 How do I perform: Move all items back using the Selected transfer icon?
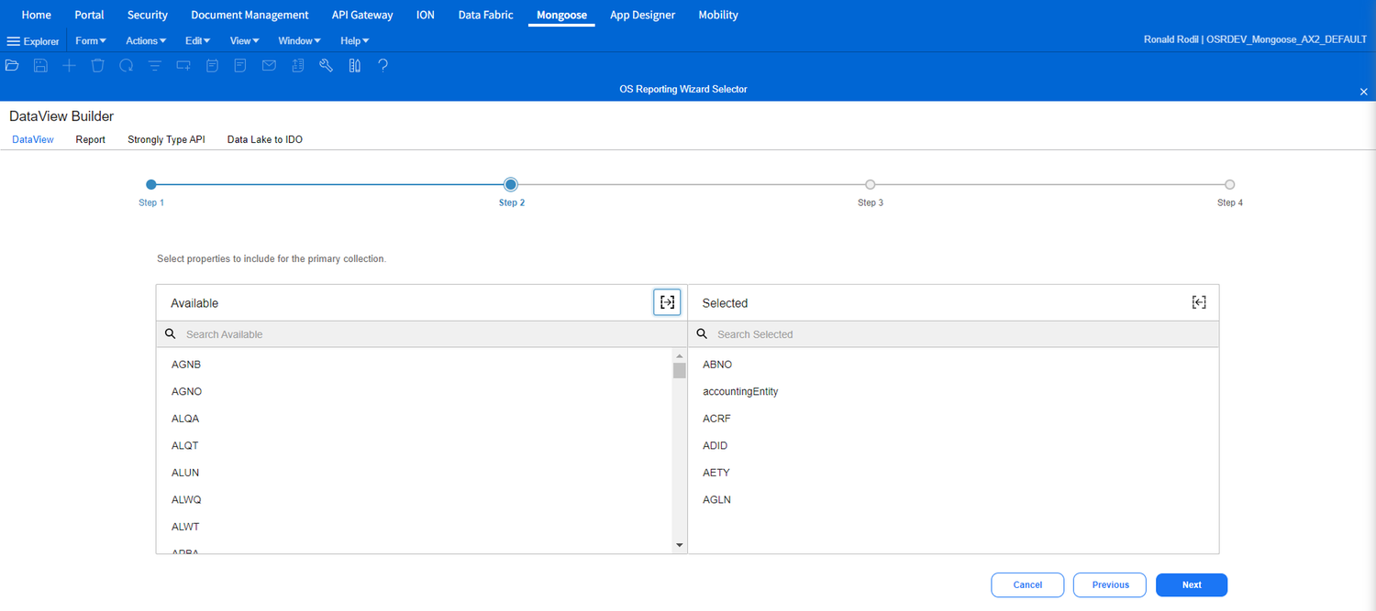pyautogui.click(x=1198, y=301)
